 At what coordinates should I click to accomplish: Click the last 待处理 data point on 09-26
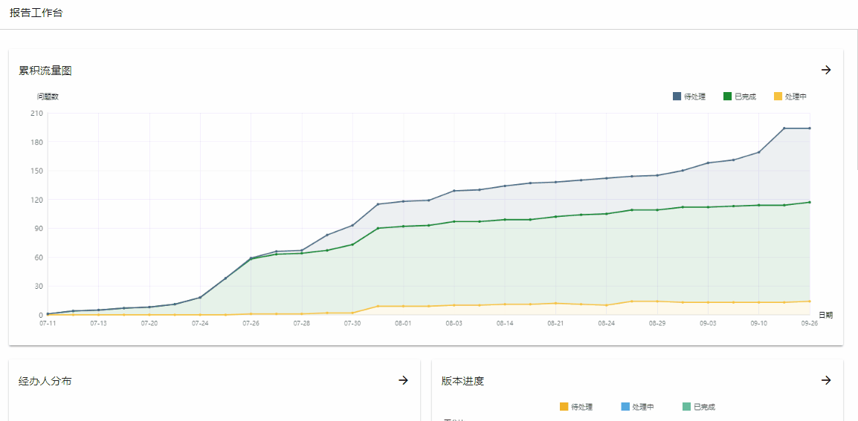pos(810,128)
